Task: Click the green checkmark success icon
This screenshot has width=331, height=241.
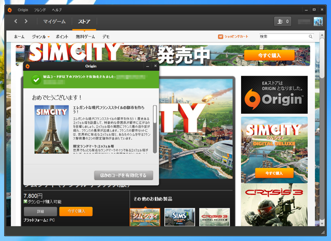Action: coord(36,80)
